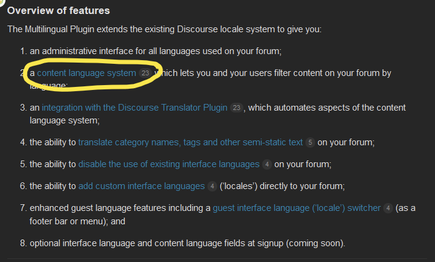Open disable existing interface languages link
The image size is (435, 262).
click(x=169, y=164)
